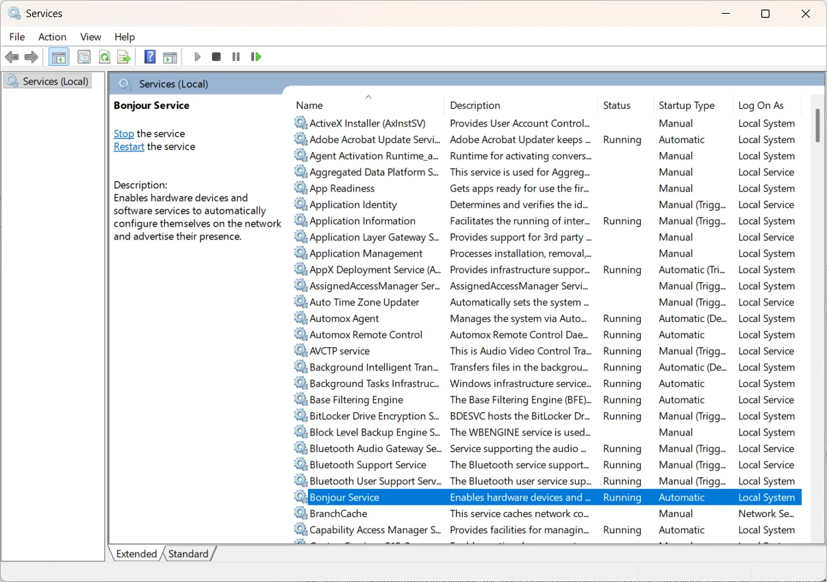
Task: Toggle Show/Hide Console Tree toolbar icon
Action: click(58, 57)
